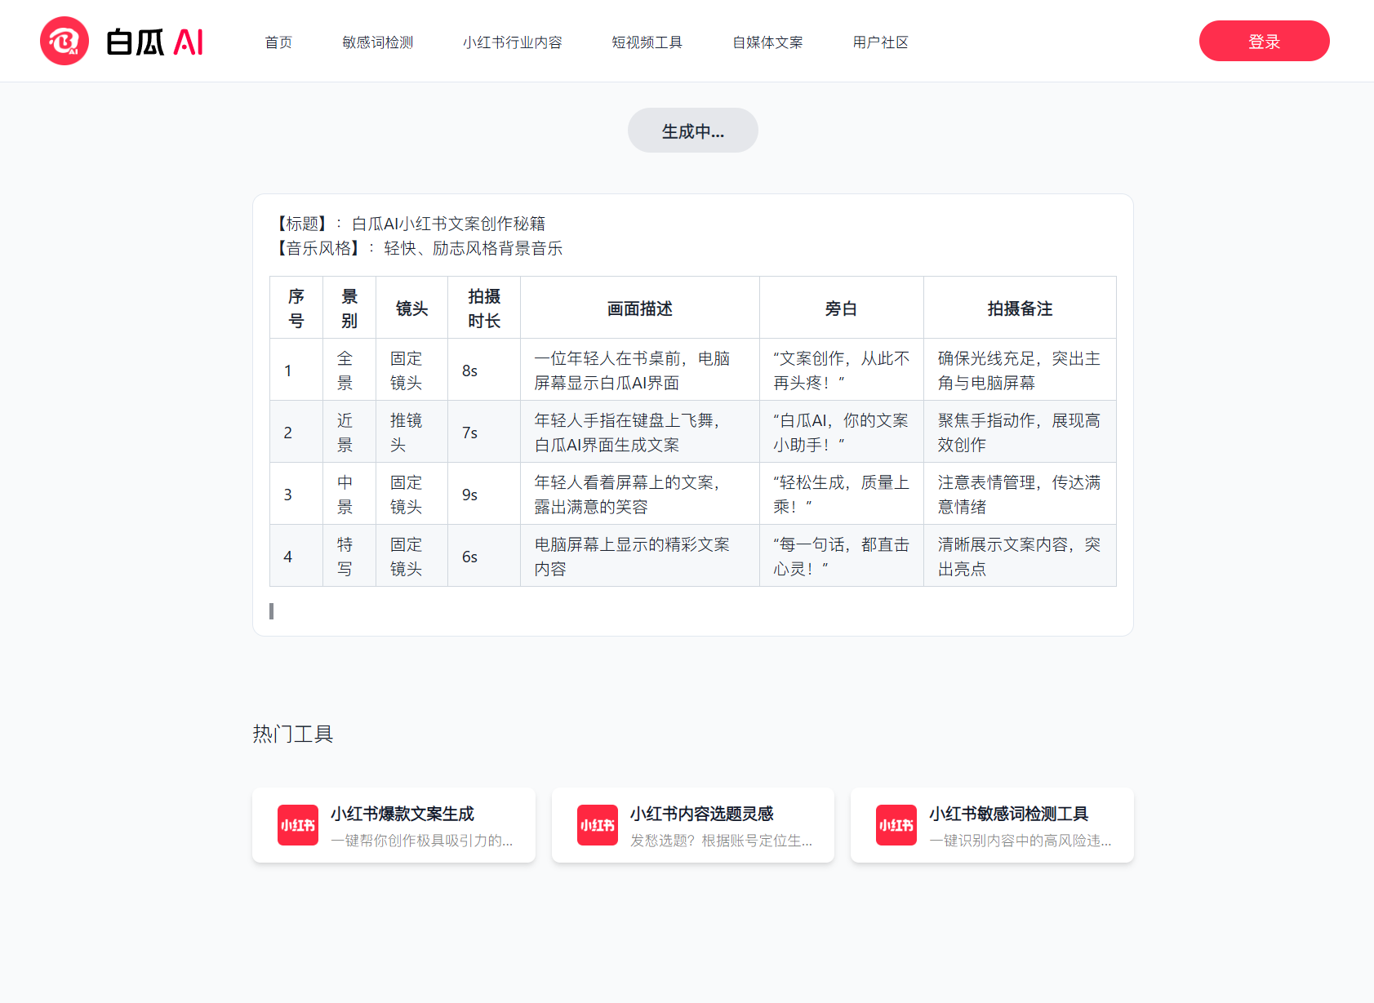The height and width of the screenshot is (1003, 1374).
Task: Click narration cell “每一句话，都直击心灵！”
Action: (x=842, y=557)
